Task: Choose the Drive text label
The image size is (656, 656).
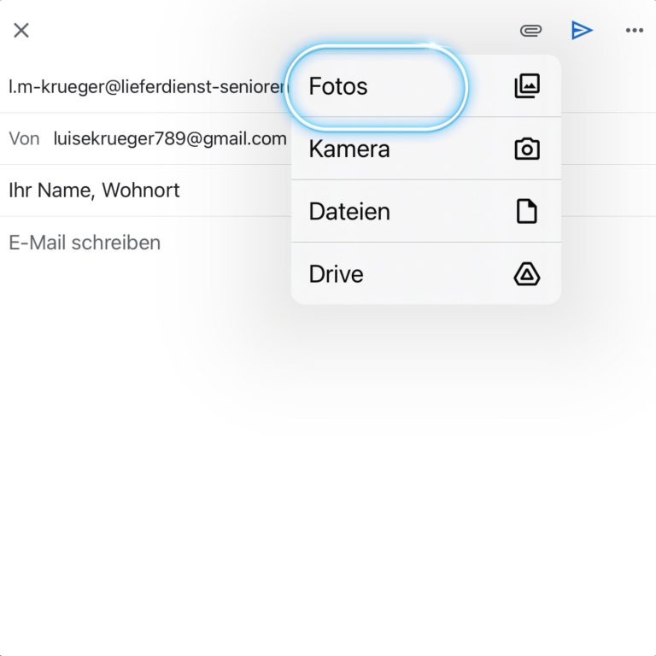Action: point(336,274)
